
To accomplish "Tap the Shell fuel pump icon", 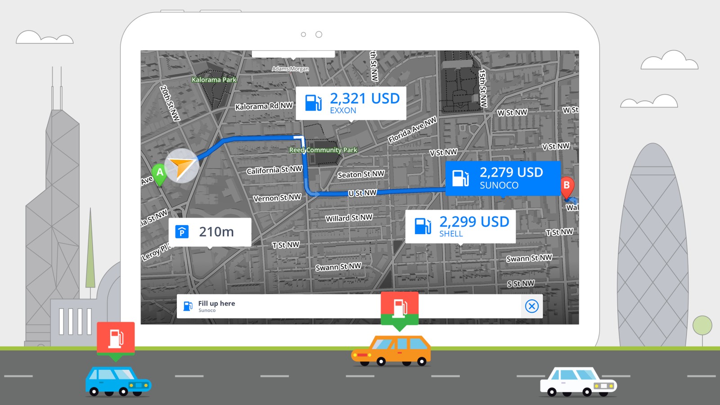I will click(423, 226).
